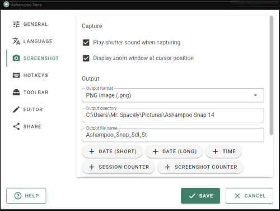Cancel the settings dialog
The image size is (280, 211).
point(249,196)
